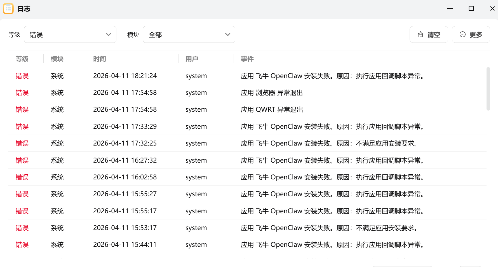Click the 用户 column header

tap(192, 59)
